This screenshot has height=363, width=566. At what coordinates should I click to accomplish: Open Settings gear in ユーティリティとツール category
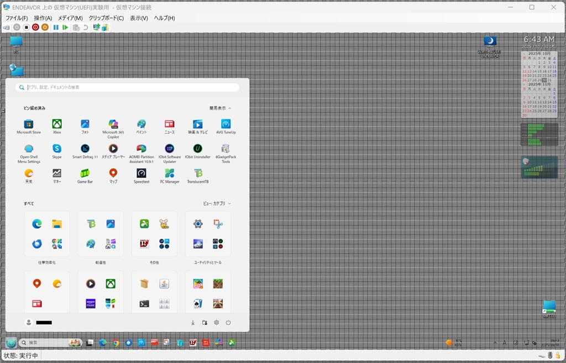(198, 224)
